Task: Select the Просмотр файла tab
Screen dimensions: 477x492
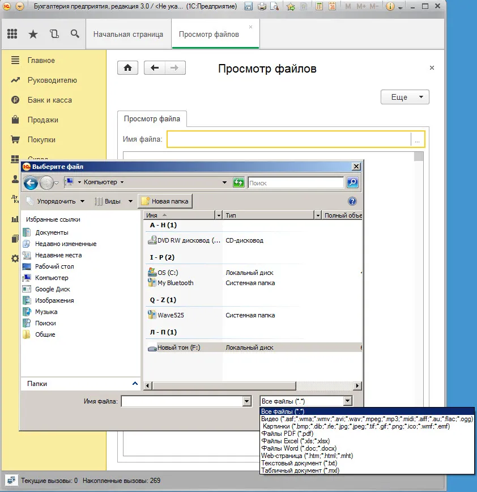Action: (x=152, y=118)
